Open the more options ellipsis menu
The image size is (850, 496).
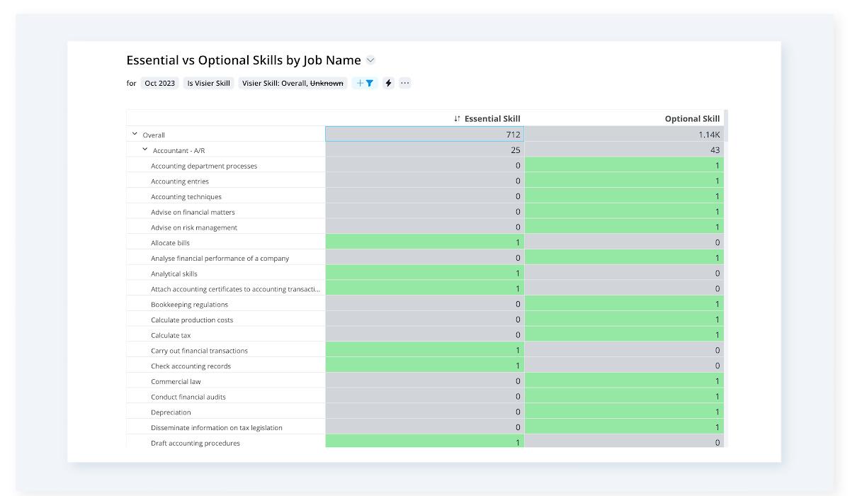[405, 83]
